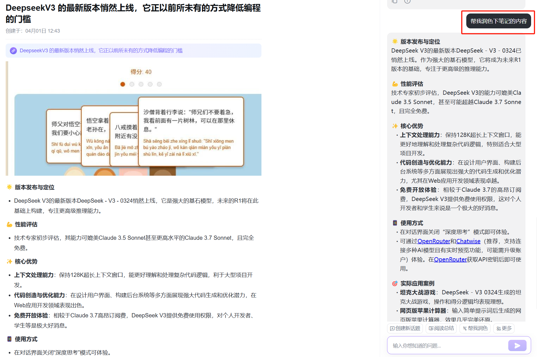Click 代码创造与优化能力 bold text in the note

point(39,295)
